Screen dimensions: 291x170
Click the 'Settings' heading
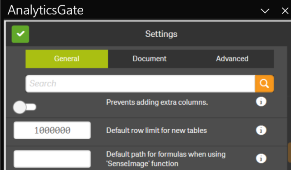coord(161,34)
